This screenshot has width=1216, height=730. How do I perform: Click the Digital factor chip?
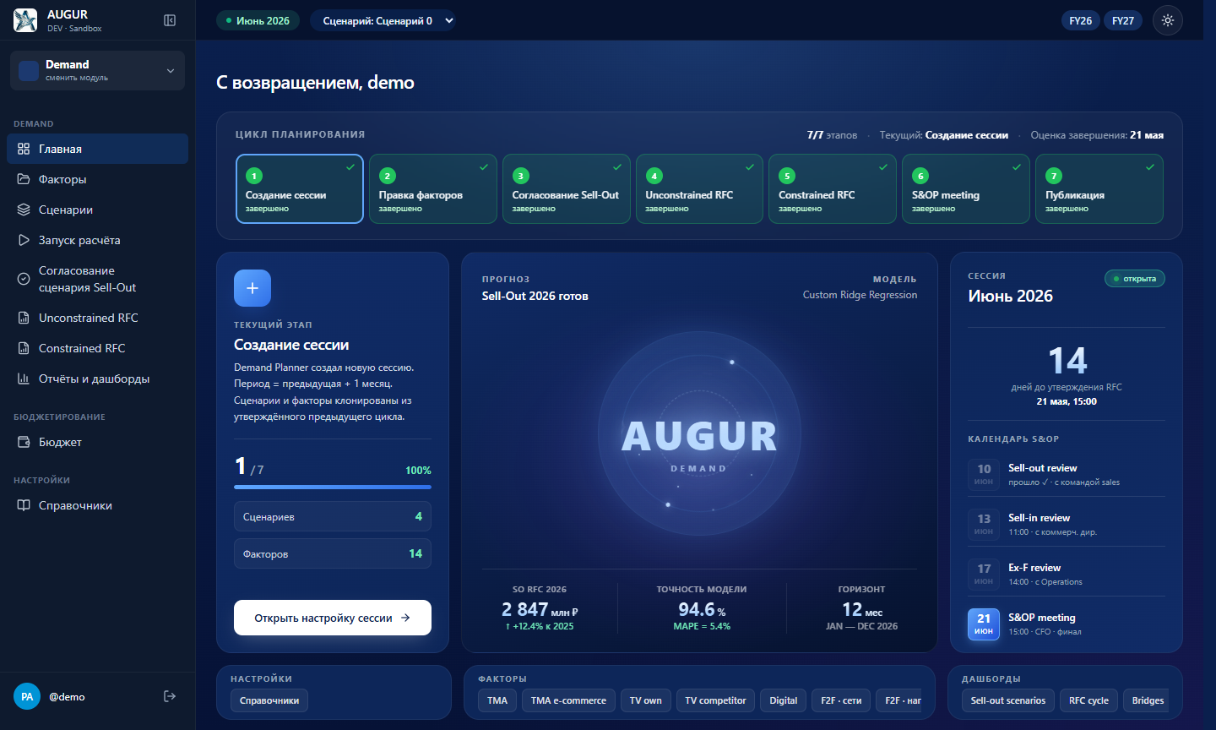784,700
